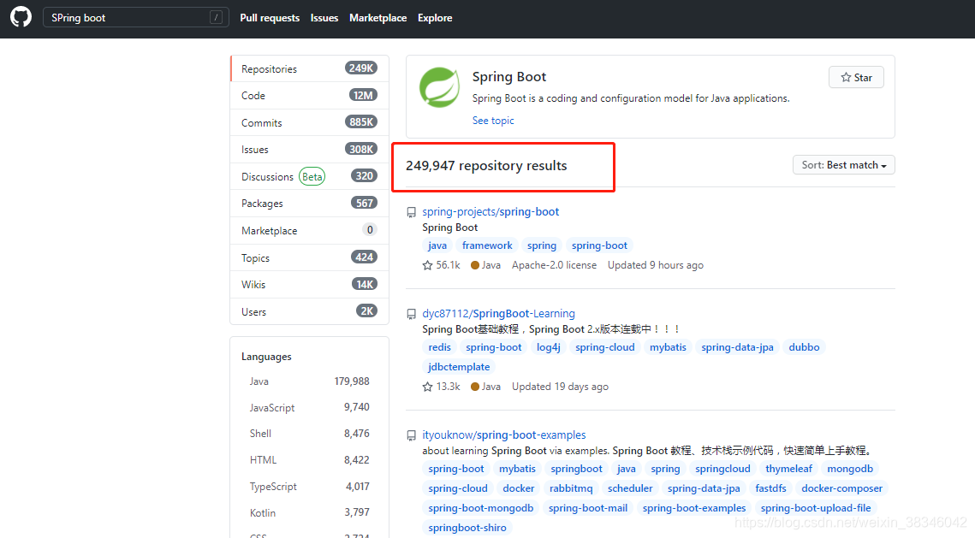Open the ityouknow/spring-boot-examples repository
The height and width of the screenshot is (538, 975).
coord(504,435)
